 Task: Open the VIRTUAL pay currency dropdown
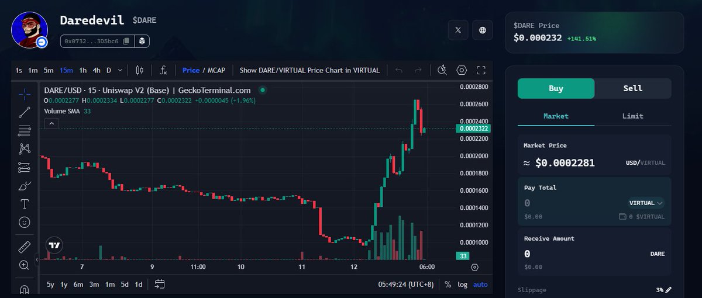tap(646, 203)
